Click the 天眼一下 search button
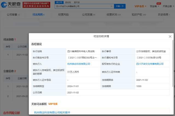The image size is (175, 116). 120,6
